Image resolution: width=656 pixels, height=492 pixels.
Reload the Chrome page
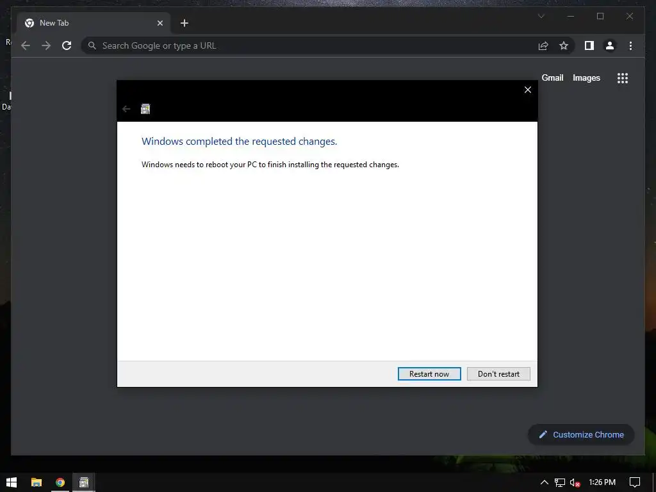click(67, 45)
